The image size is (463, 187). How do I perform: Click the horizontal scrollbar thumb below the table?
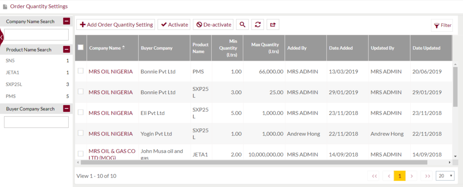pyautogui.click(x=254, y=162)
